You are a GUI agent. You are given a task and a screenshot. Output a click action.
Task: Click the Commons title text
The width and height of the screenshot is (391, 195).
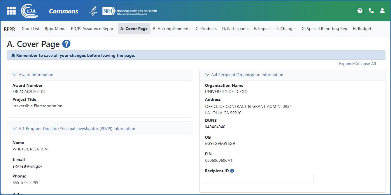(x=64, y=11)
